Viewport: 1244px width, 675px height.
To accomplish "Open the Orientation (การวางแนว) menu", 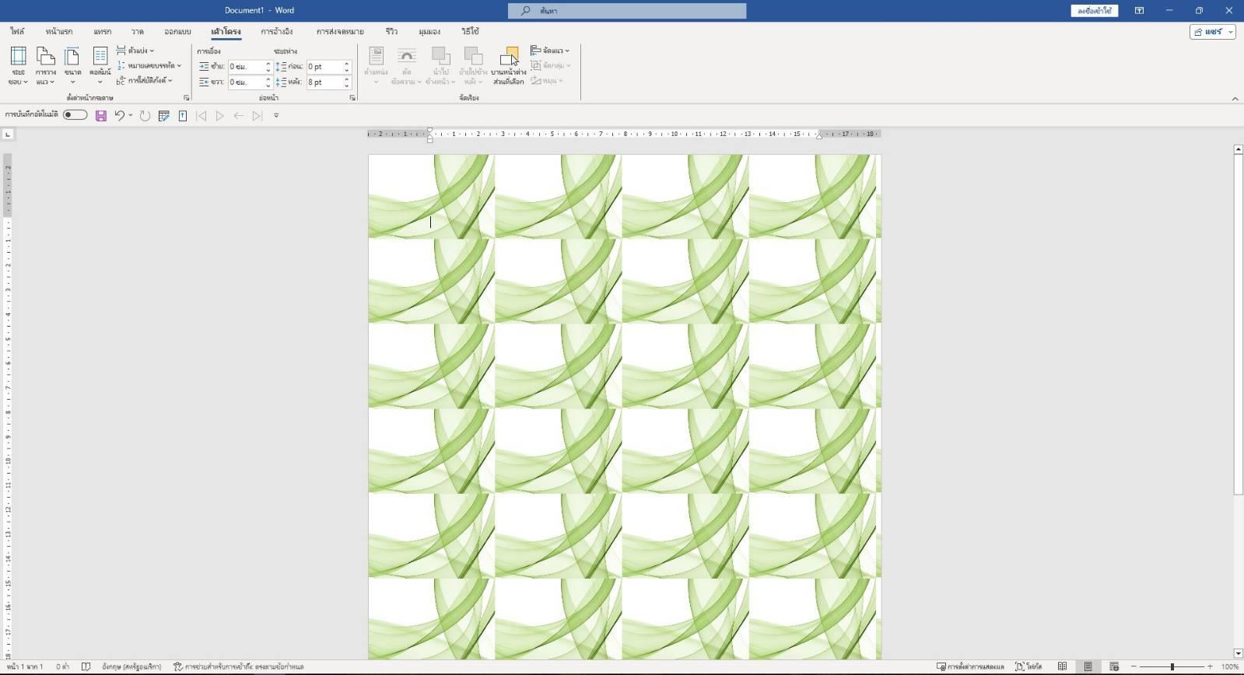I will point(45,65).
